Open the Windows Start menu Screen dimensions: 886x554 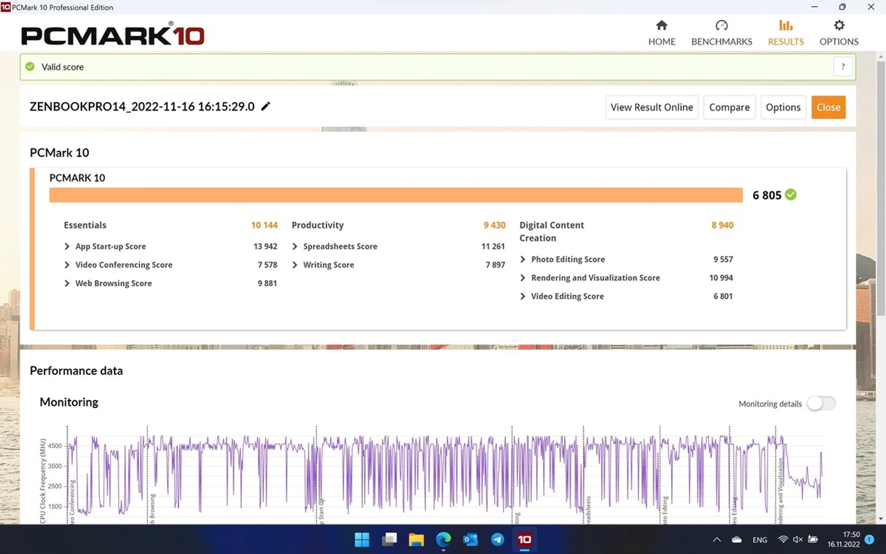(362, 539)
